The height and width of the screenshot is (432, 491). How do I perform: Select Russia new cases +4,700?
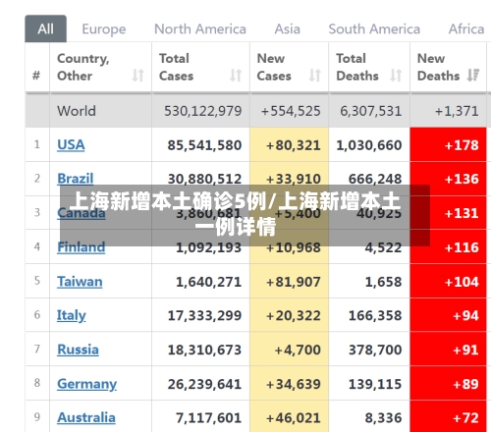298,350
